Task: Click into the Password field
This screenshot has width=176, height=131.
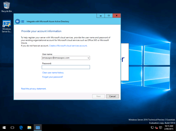Action: click(66, 67)
